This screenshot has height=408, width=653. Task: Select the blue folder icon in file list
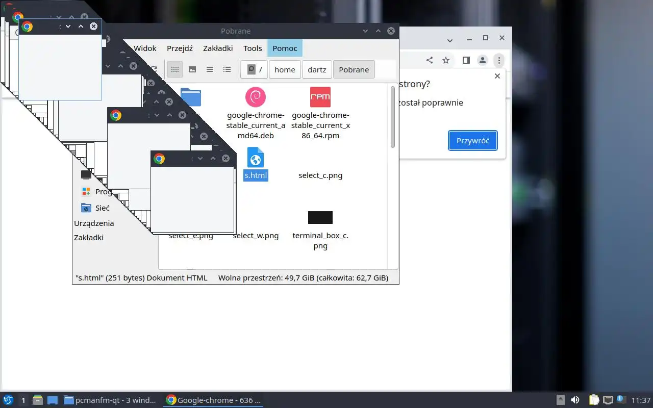191,97
